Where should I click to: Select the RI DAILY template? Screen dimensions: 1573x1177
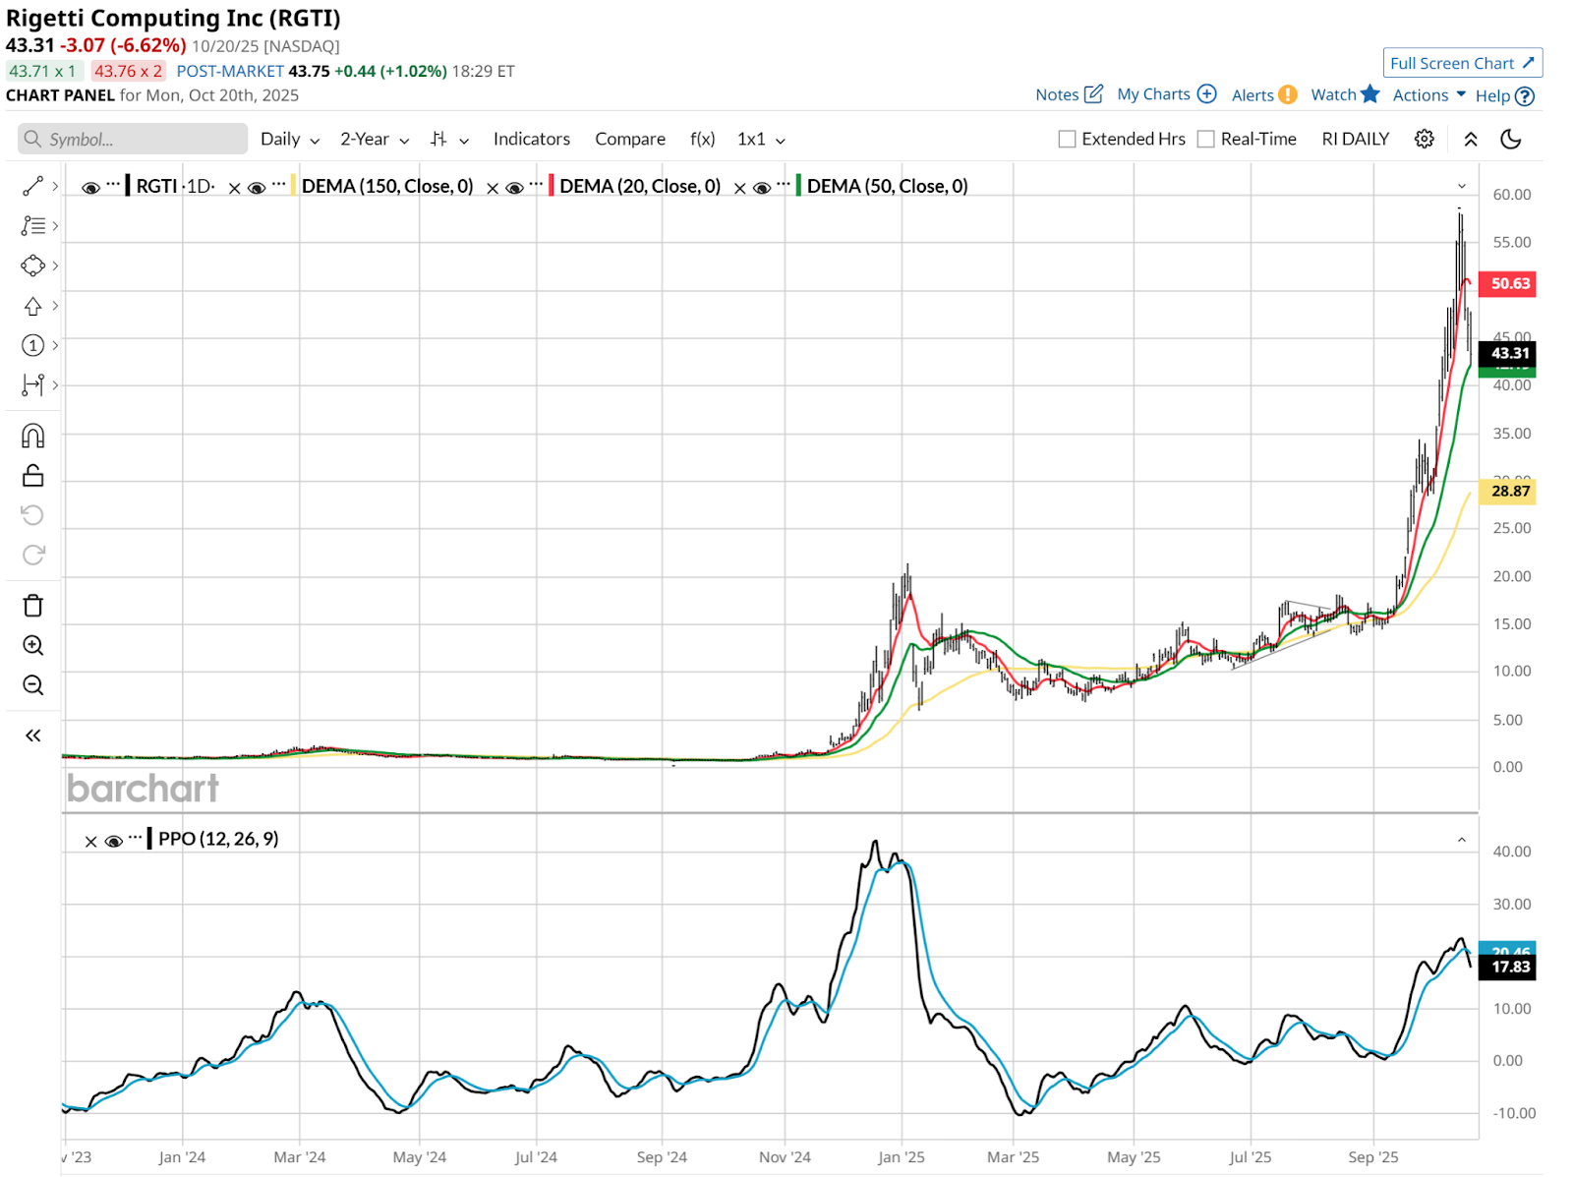(x=1356, y=139)
